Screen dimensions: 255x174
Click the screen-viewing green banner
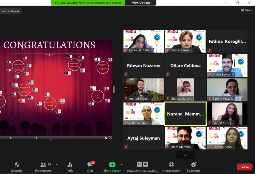pyautogui.click(x=88, y=3)
